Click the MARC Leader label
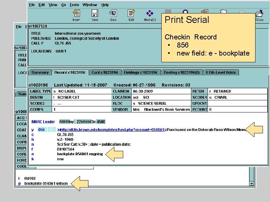270x202 pixels. 43,122
